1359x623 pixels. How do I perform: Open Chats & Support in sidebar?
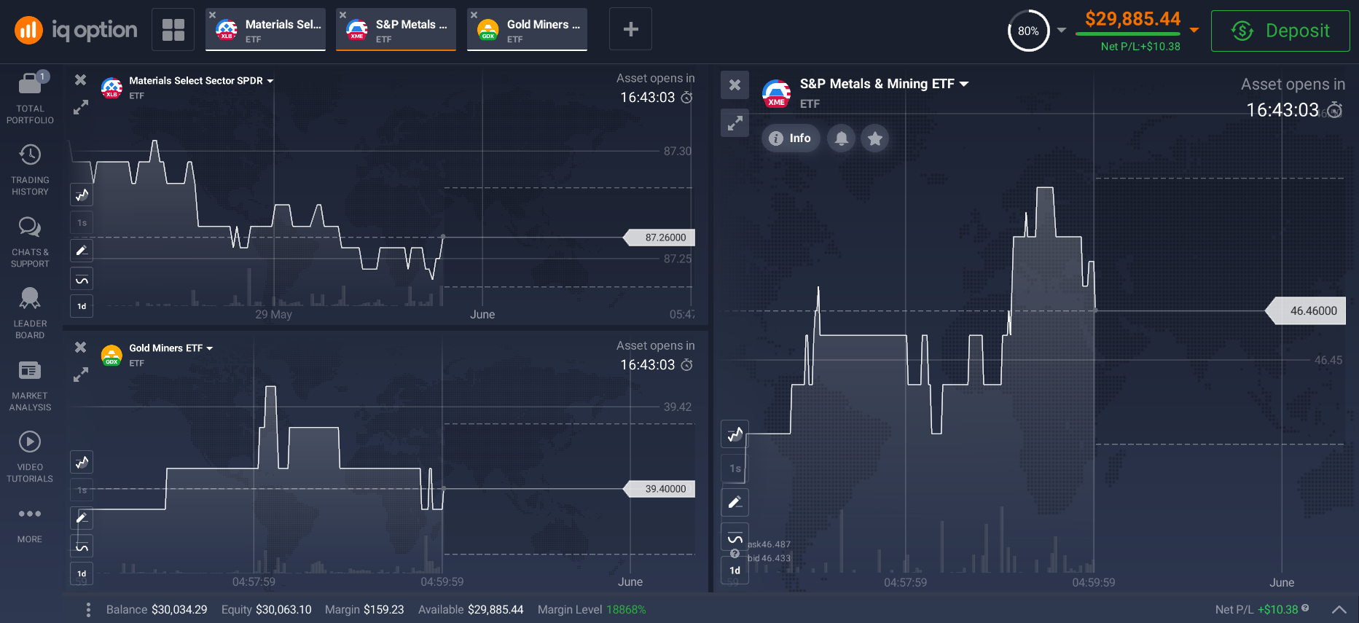click(30, 242)
